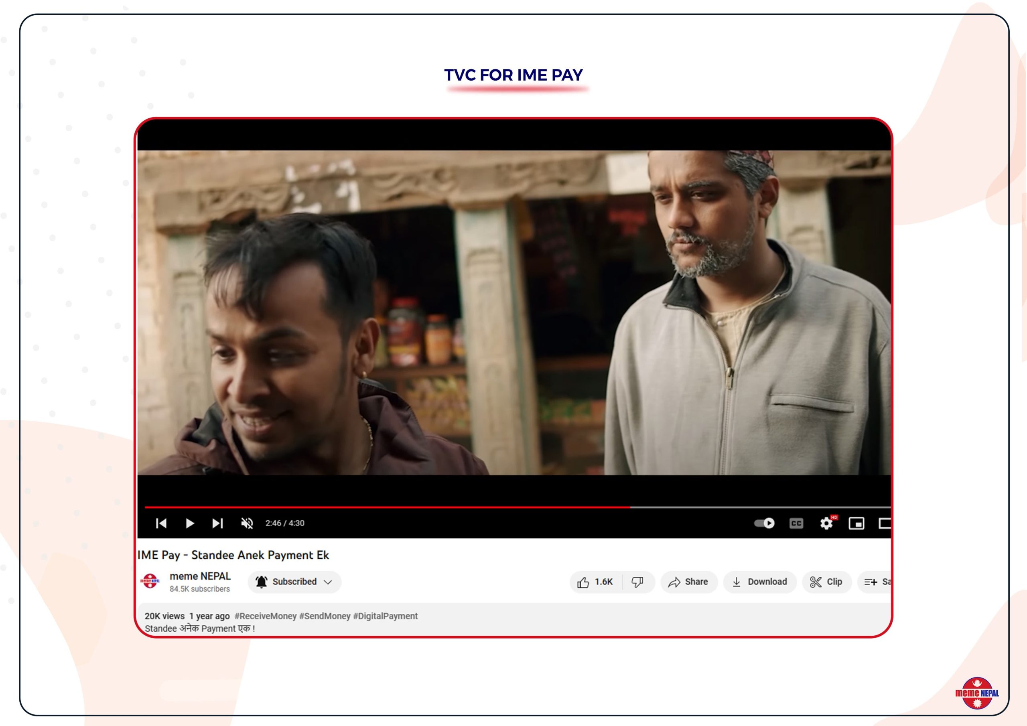
Task: Click the previous video button
Action: click(x=162, y=523)
